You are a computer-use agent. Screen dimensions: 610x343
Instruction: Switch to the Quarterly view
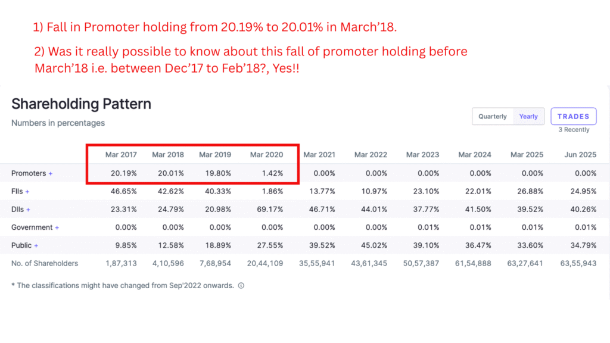pos(493,116)
